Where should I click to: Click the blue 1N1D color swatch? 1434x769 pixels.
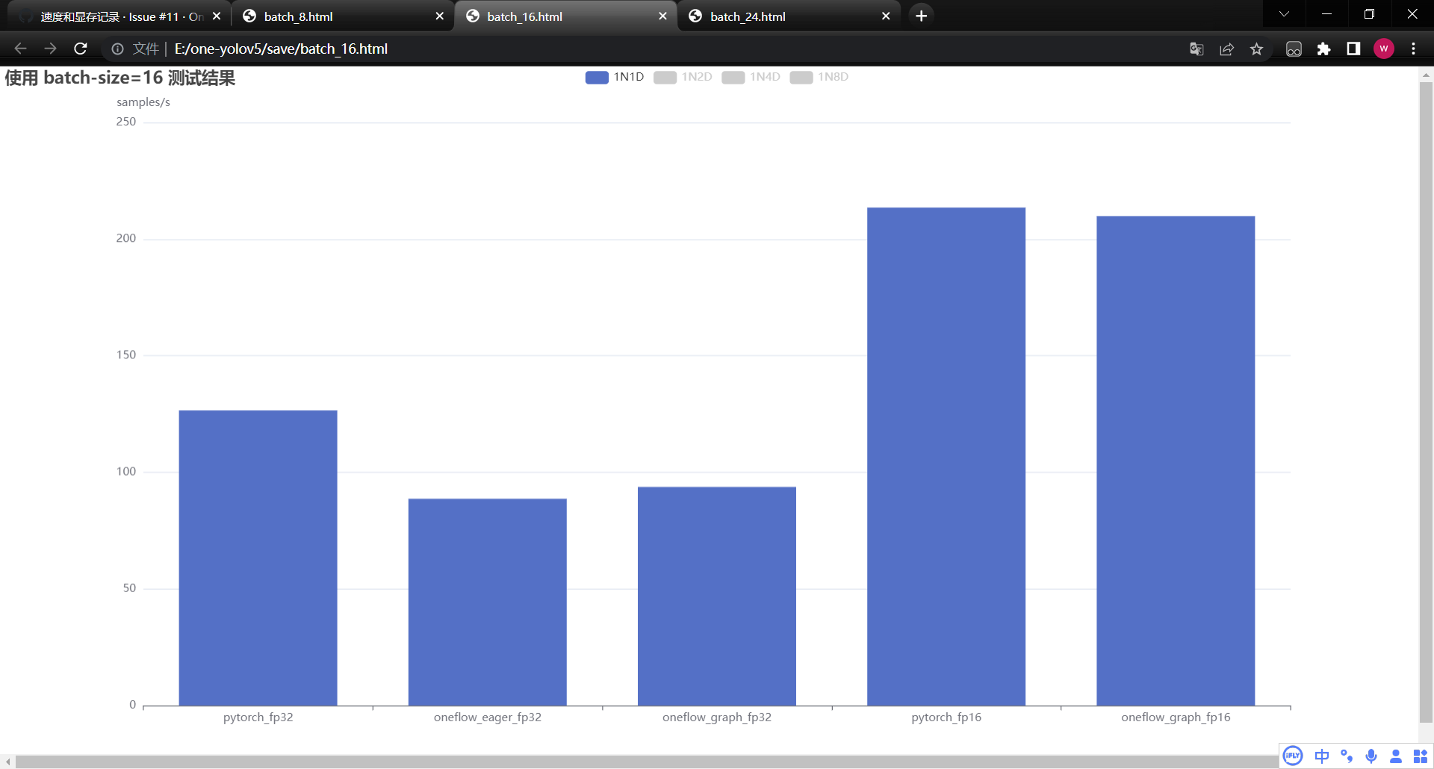596,77
